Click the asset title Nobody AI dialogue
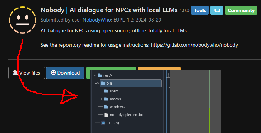 [x=109, y=10]
